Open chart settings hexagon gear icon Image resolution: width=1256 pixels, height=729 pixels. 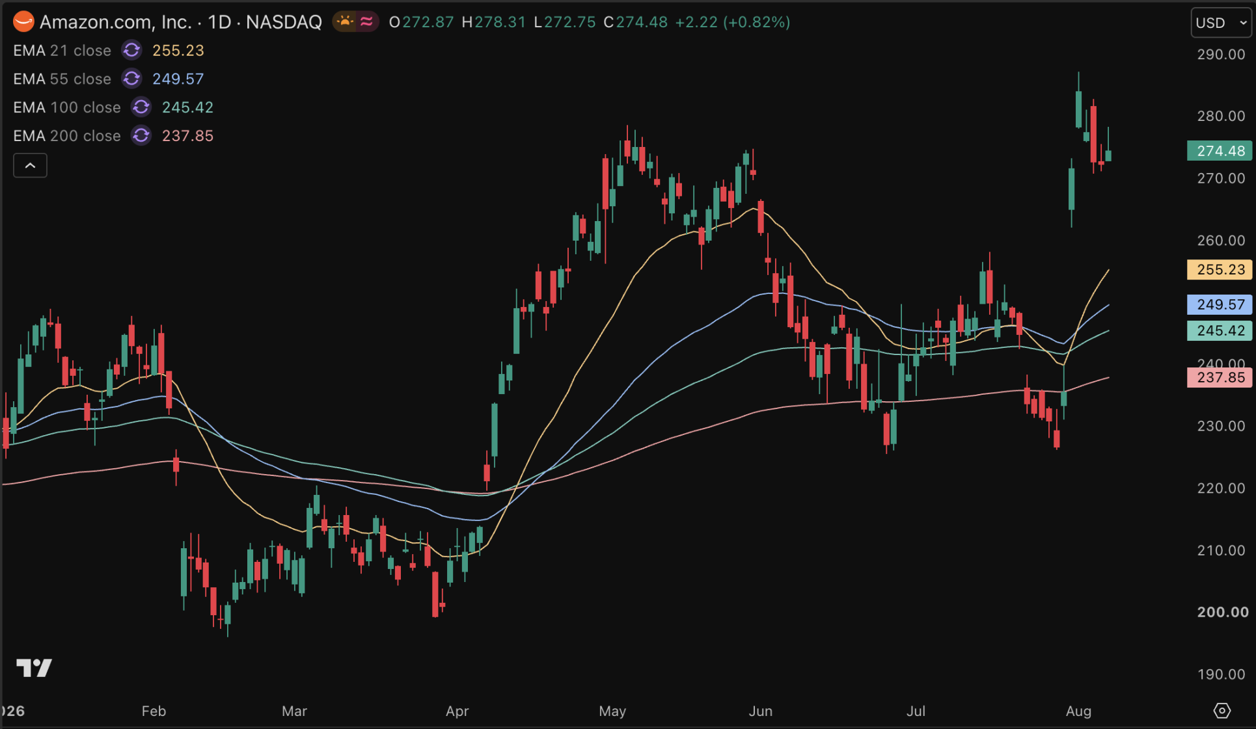tap(1222, 711)
